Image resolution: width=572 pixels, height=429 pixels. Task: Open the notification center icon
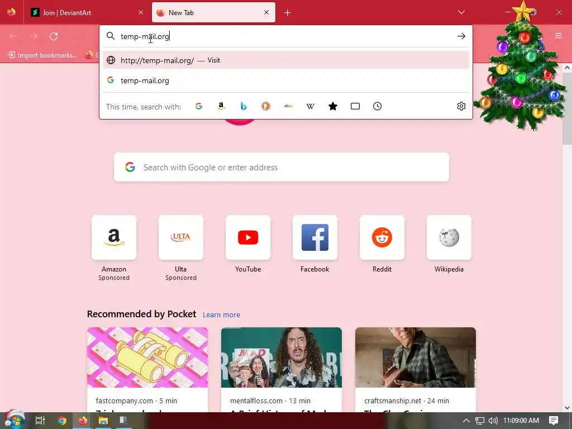tap(554, 421)
